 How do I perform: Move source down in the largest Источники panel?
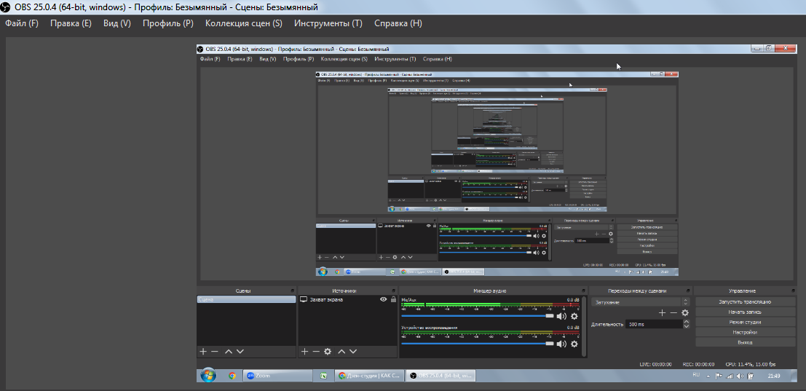coord(353,352)
